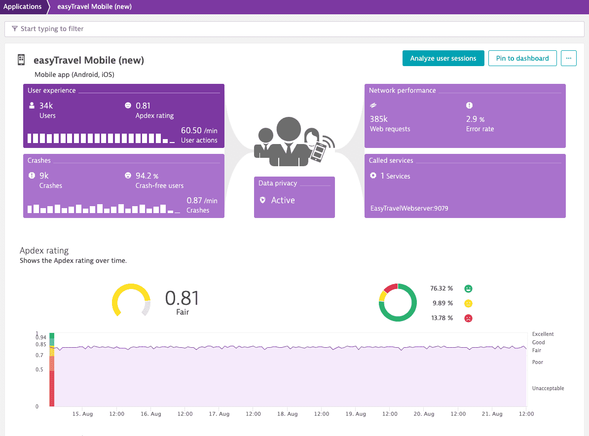The height and width of the screenshot is (436, 589).
Task: Click the Data privacy shield icon
Action: coord(262,200)
